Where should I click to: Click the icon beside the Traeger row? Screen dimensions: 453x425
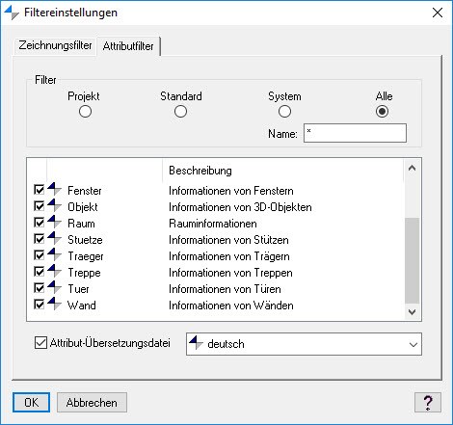[x=54, y=254]
